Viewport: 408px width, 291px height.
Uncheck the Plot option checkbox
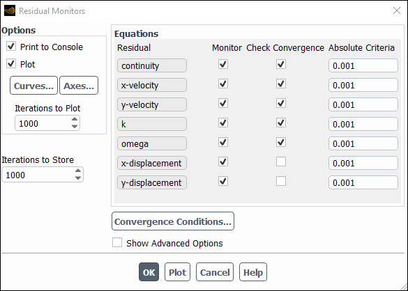coord(11,63)
